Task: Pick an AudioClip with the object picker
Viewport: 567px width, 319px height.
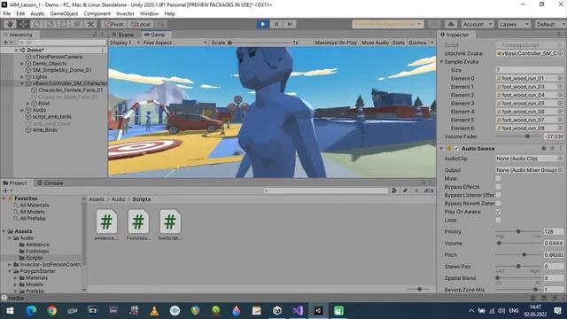Action: (x=560, y=159)
